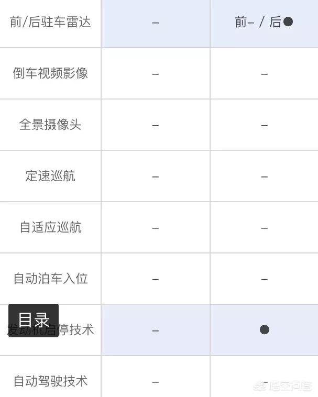Open the 目录 floating button
The image size is (318, 397).
pos(34,320)
